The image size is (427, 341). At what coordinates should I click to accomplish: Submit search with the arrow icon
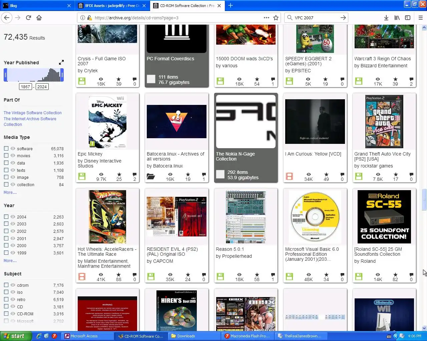pyautogui.click(x=343, y=18)
